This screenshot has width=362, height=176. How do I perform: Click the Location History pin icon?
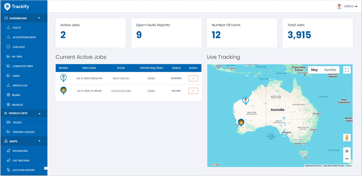[8, 170]
